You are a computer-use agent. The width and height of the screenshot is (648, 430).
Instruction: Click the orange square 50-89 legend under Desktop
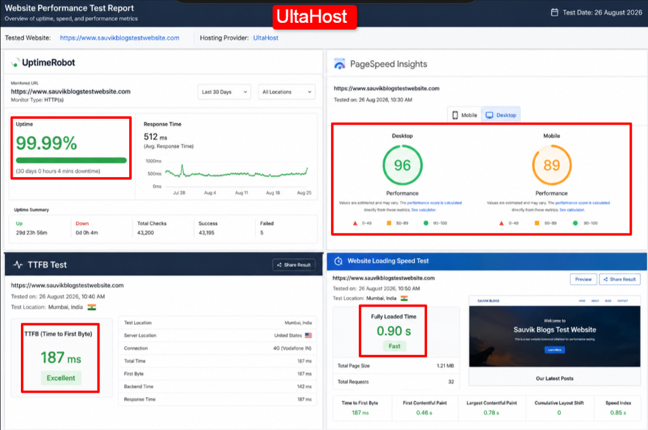[x=389, y=223]
